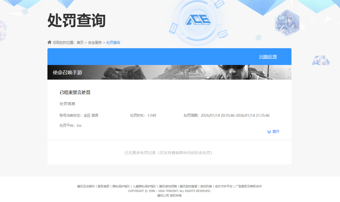340x202 pixels.
Task: Click the 已结束禁言处罚 heading
Action: coord(75,92)
